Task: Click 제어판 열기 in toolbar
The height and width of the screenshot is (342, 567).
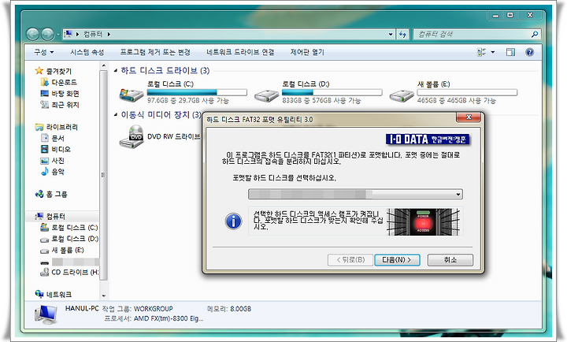Action: pyautogui.click(x=307, y=52)
